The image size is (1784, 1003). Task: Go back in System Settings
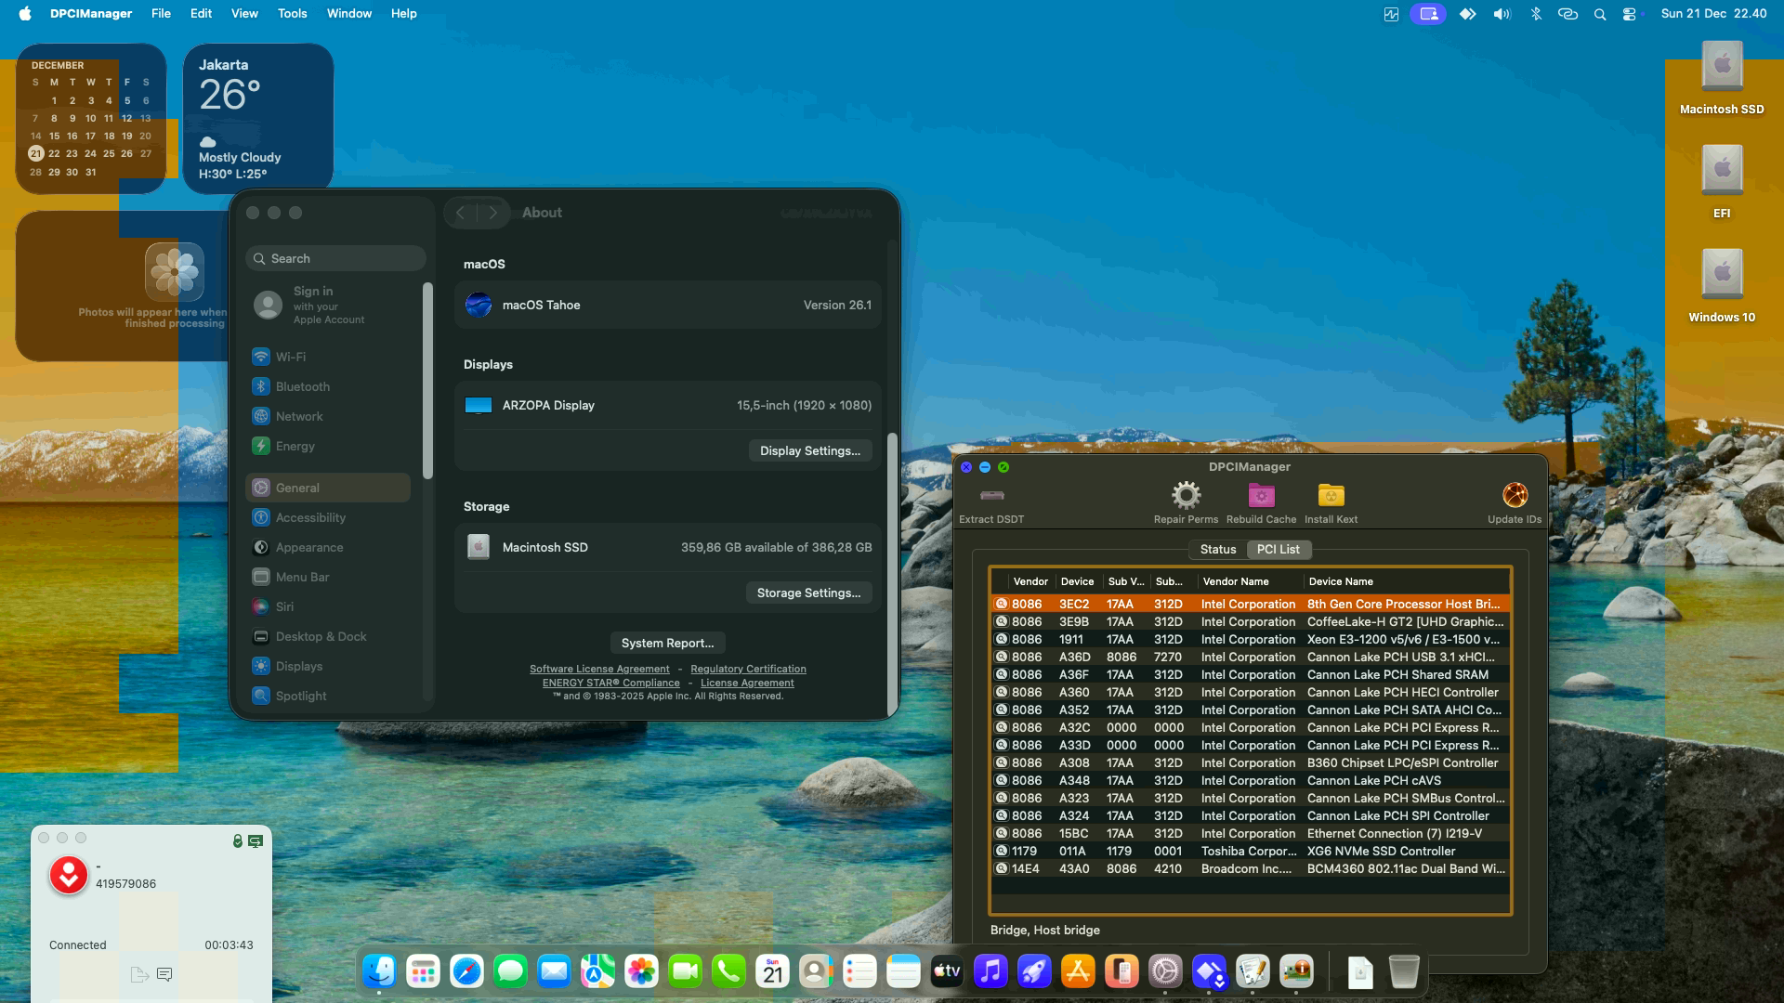(x=461, y=213)
